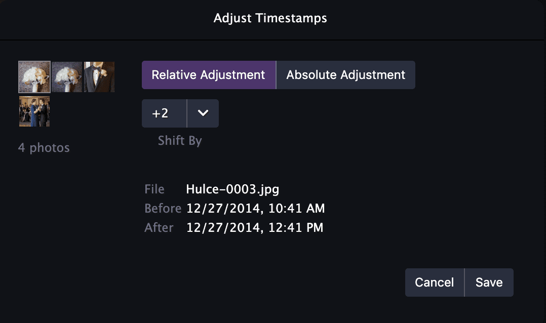Cancel the timestamp adjustment
The image size is (546, 323).
(435, 282)
